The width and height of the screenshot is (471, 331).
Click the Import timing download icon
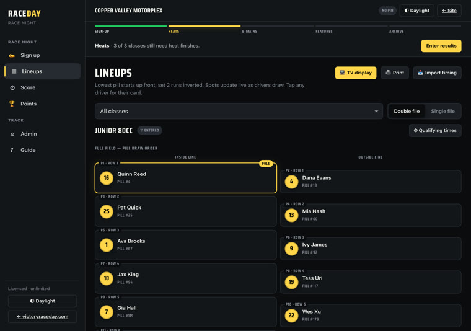[x=420, y=73]
